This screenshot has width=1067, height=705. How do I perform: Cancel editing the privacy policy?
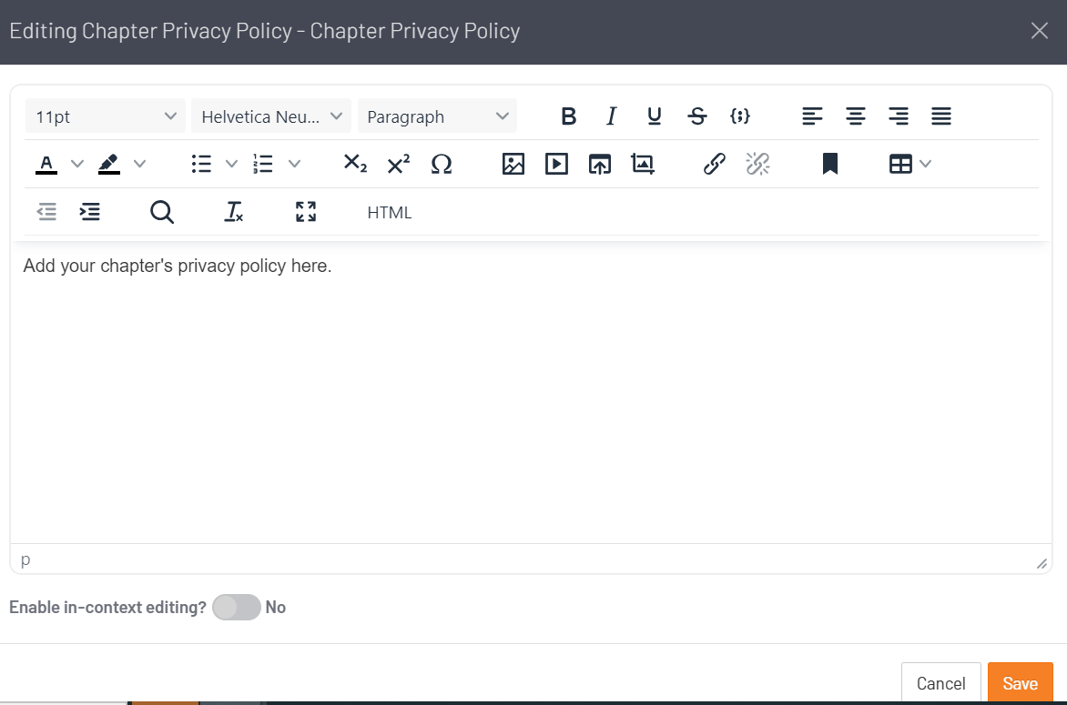[940, 683]
